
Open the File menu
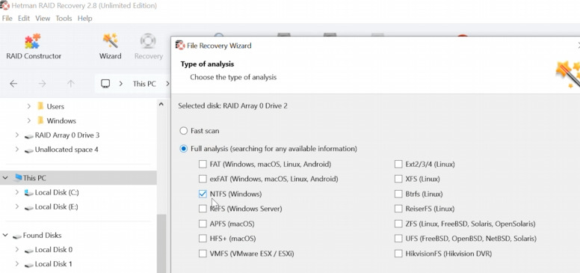pos(7,18)
